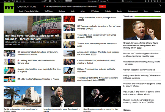Click the red lightning bolt in ticker
The height and width of the screenshot is (112, 165).
tap(44, 7)
